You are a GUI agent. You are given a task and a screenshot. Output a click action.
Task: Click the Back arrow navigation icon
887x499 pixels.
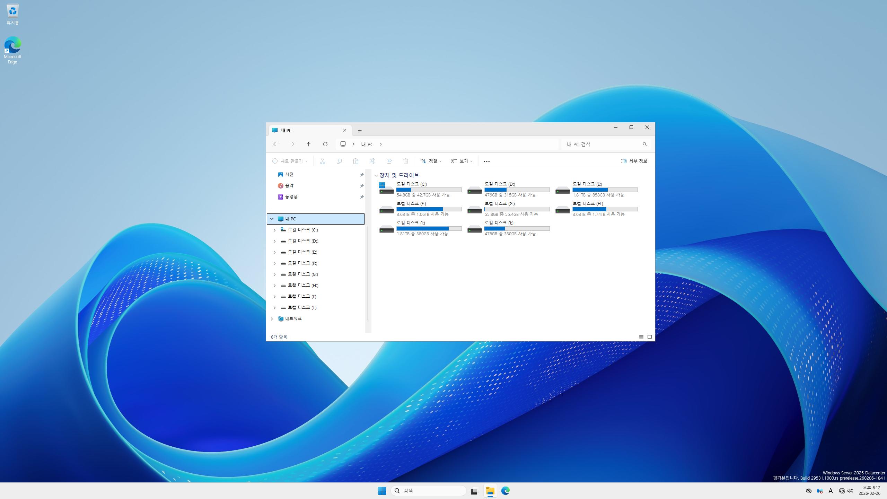pos(275,144)
